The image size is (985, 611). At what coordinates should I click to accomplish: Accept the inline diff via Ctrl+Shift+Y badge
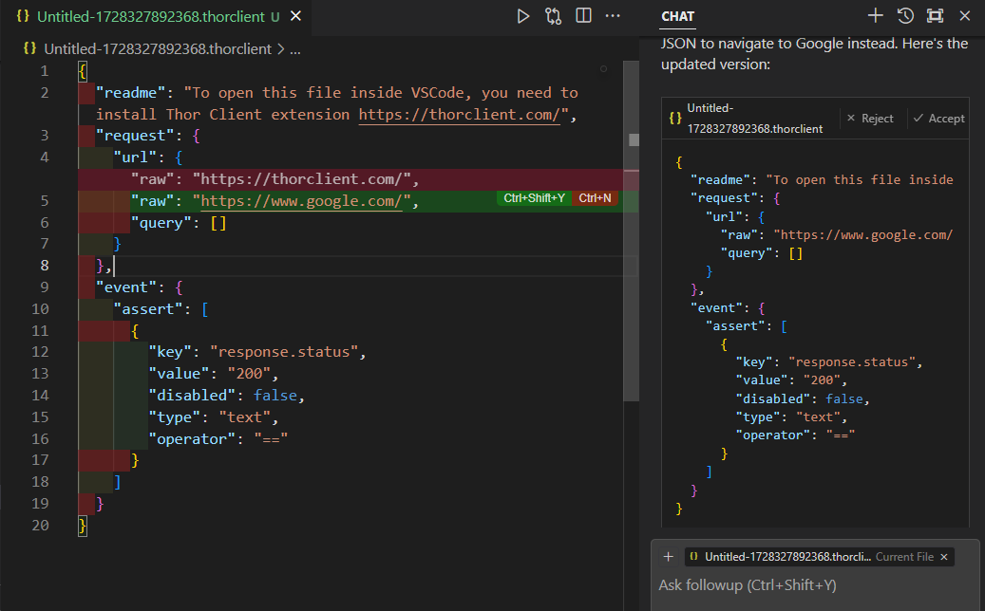point(535,198)
